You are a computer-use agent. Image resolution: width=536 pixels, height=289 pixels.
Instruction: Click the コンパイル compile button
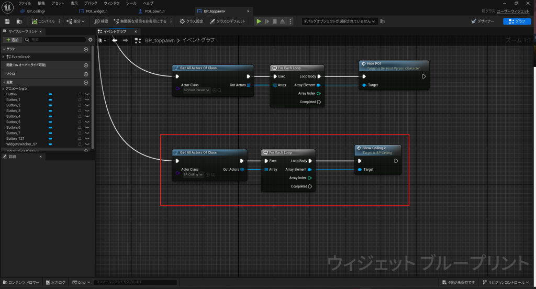pos(43,21)
